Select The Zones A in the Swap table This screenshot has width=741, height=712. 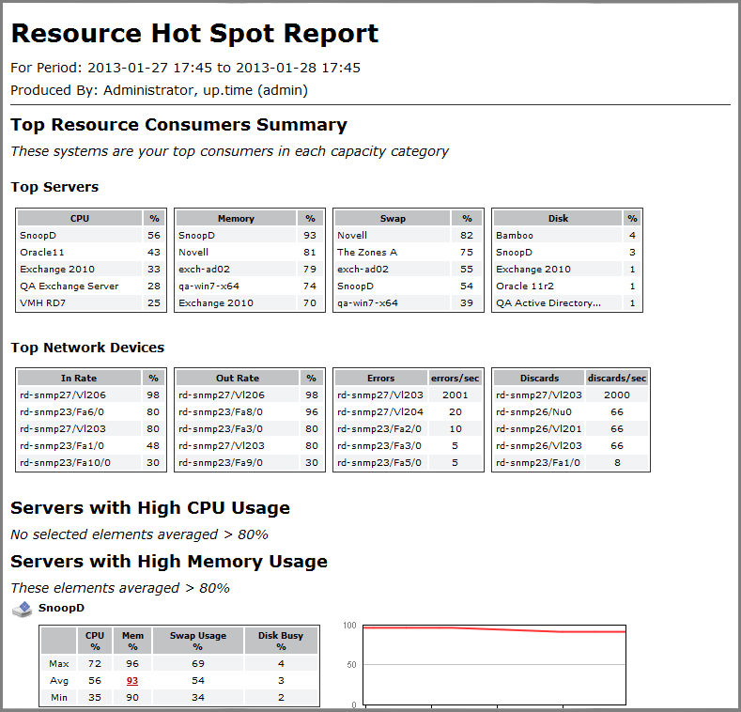pos(367,253)
